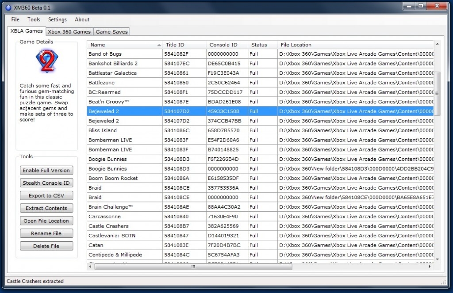Click the horizontal scrollbar left arrow
Image resolution: width=453 pixels, height=293 pixels.
[x=91, y=266]
